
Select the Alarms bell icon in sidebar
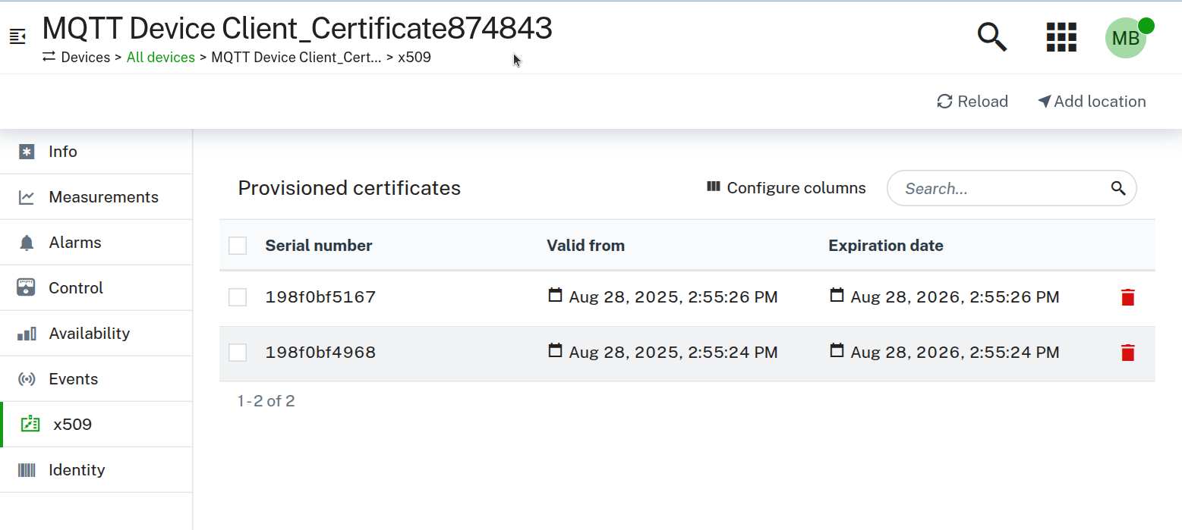coord(28,242)
